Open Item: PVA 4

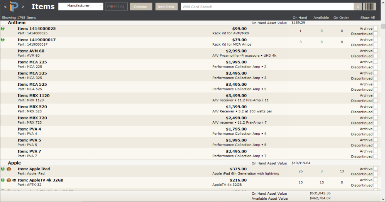click(x=29, y=129)
